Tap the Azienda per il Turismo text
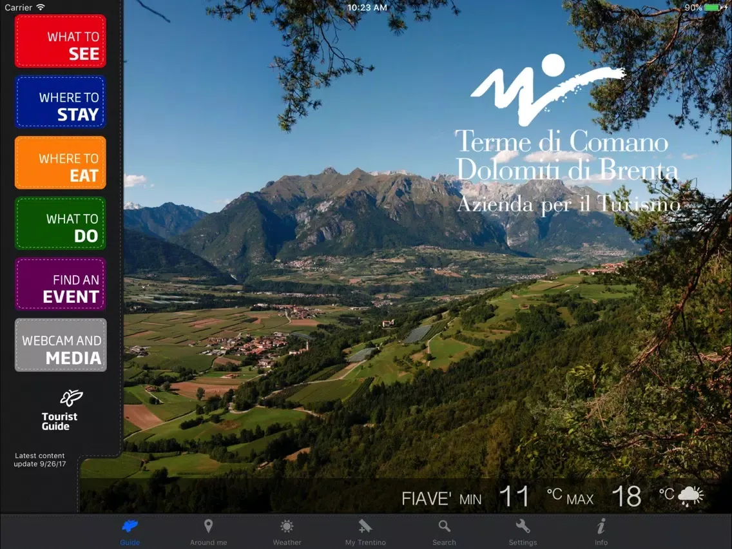The width and height of the screenshot is (732, 549). 568,204
